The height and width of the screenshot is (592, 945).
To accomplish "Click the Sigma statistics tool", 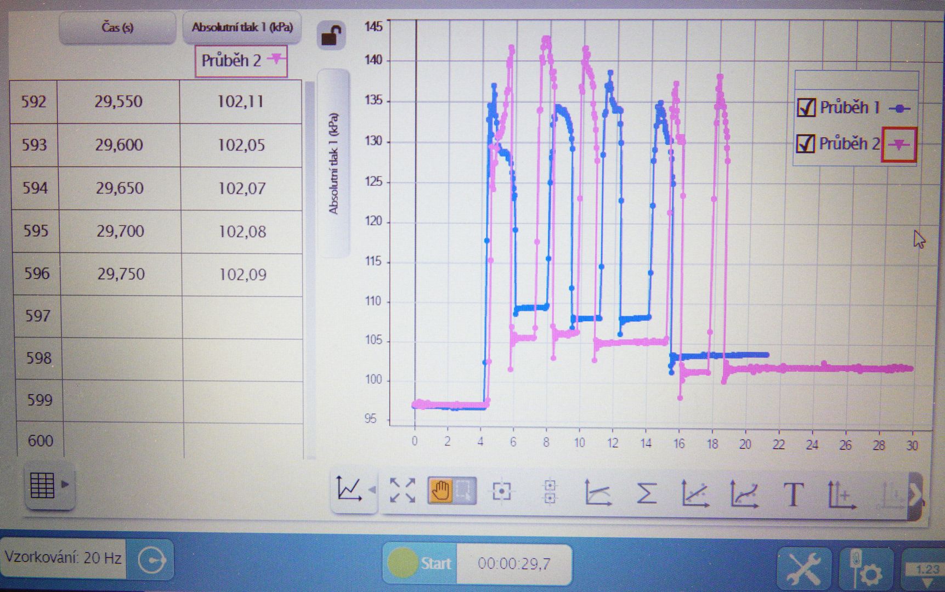I will click(x=646, y=492).
